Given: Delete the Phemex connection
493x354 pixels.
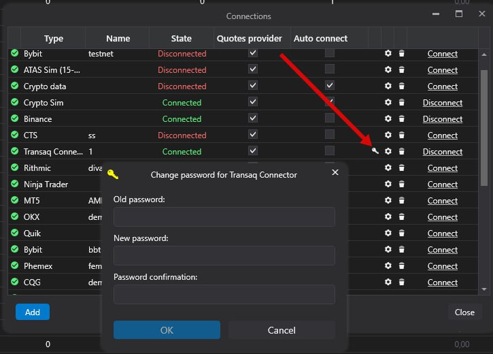Looking at the screenshot, I should [x=401, y=266].
